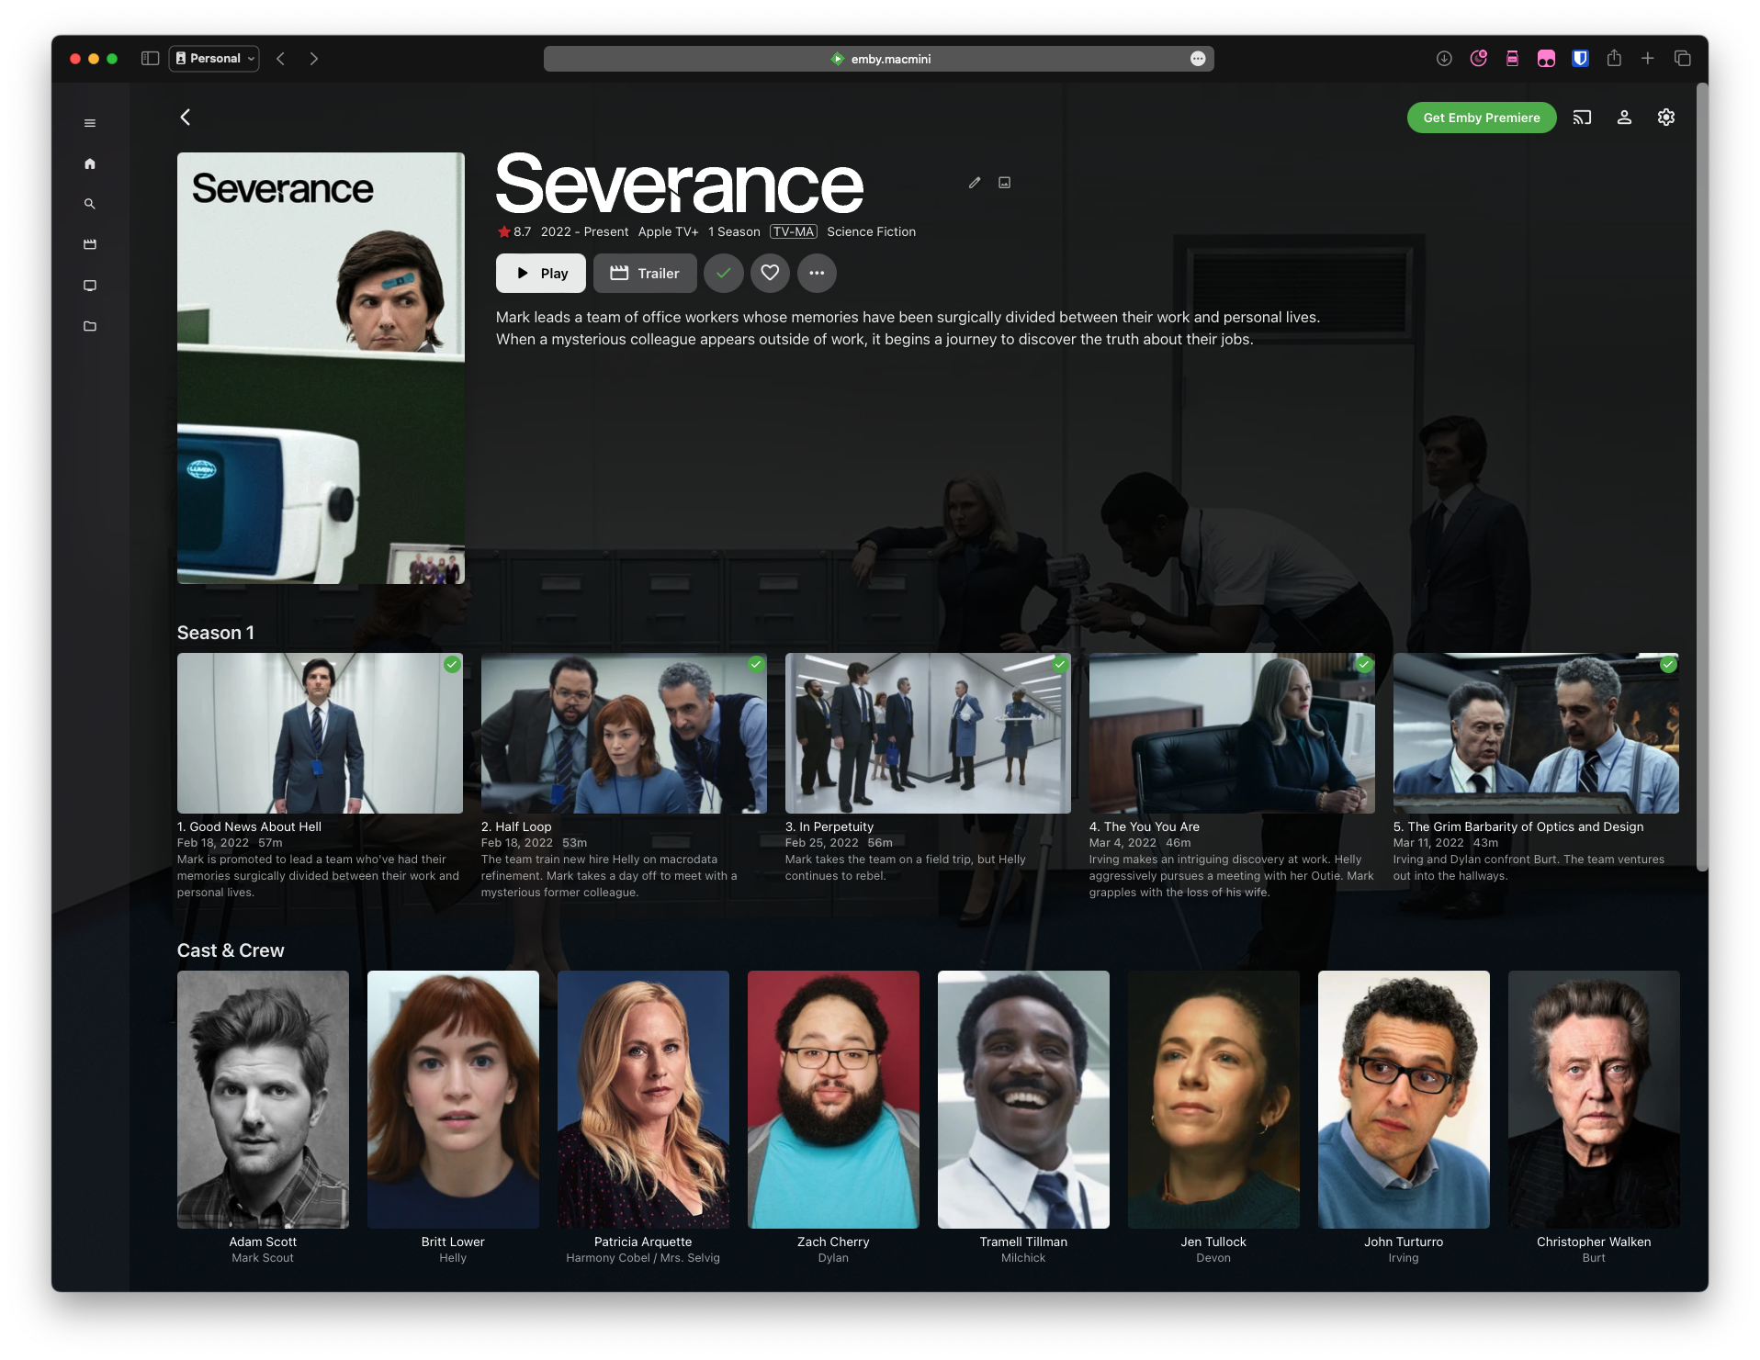This screenshot has height=1360, width=1760.
Task: Open the folder sidebar icon
Action: tap(90, 326)
